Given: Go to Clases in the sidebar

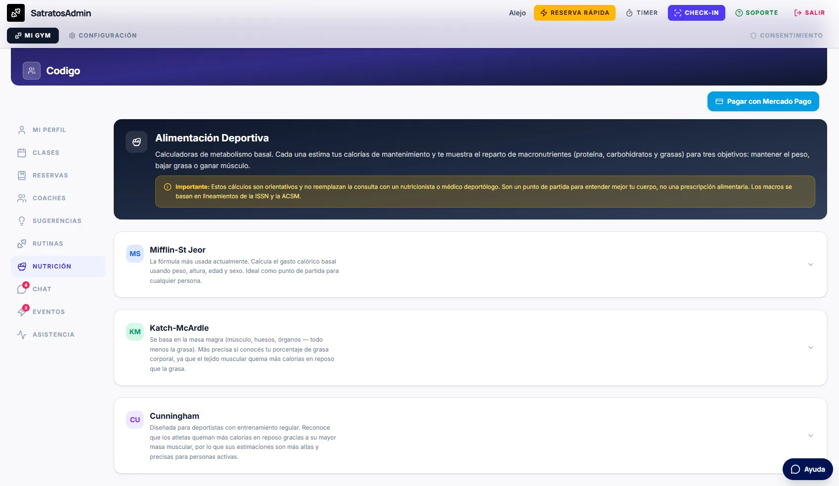Looking at the screenshot, I should (x=58, y=153).
